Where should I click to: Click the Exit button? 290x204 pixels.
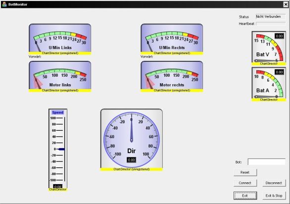pyautogui.click(x=245, y=196)
